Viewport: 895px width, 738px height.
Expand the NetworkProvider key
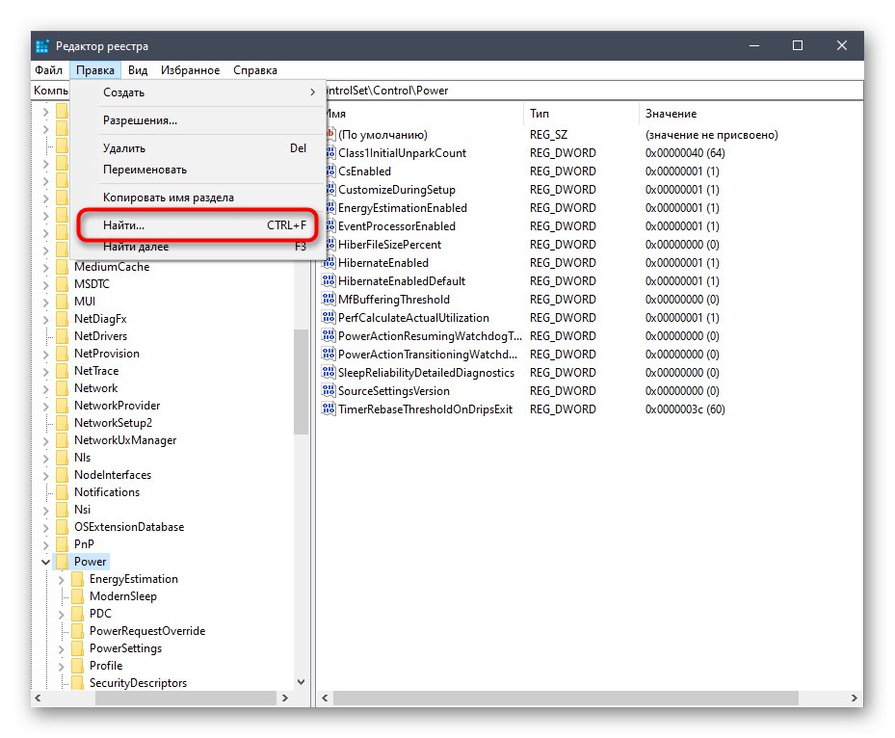click(x=45, y=406)
